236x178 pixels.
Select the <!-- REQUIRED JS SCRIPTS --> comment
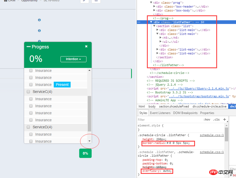tap(171, 81)
